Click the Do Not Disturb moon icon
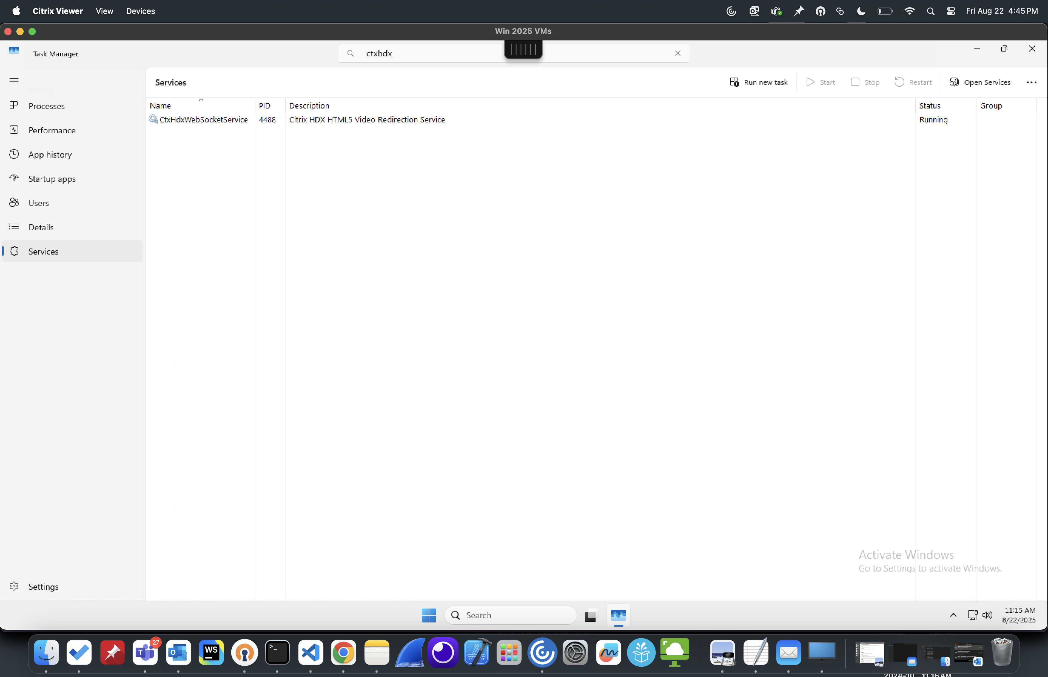The image size is (1048, 677). (x=861, y=11)
